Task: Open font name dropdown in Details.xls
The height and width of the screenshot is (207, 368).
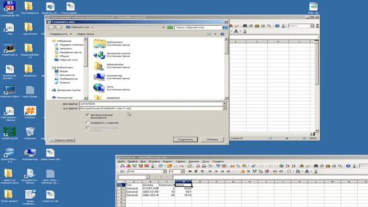Action: (164, 171)
